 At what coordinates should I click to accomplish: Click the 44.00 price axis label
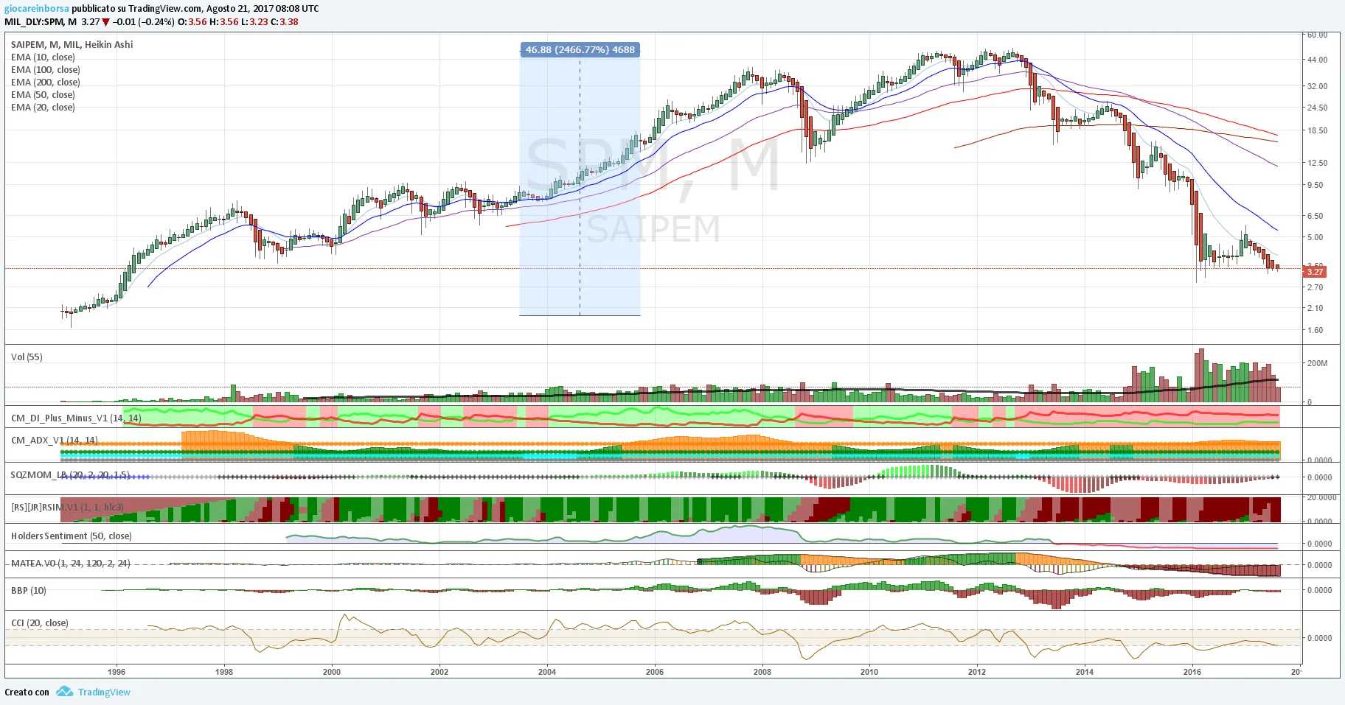1317,60
